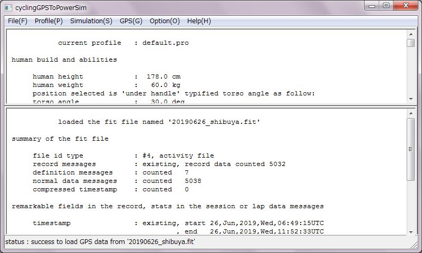The image size is (422, 253).
Task: Click the splitter bar between the two panes
Action: [210, 106]
